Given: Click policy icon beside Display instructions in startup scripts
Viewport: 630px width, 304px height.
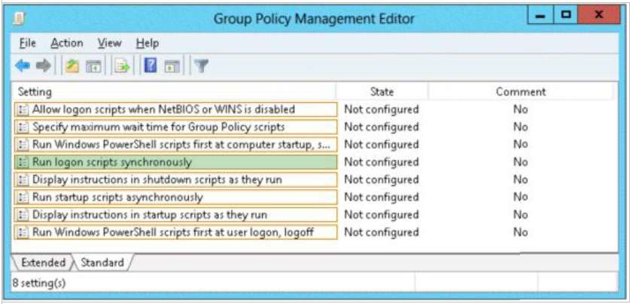Looking at the screenshot, I should pos(23,215).
